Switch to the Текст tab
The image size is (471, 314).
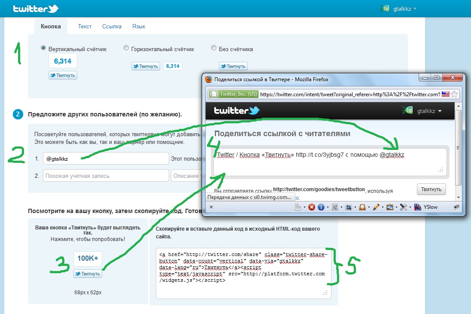click(85, 27)
